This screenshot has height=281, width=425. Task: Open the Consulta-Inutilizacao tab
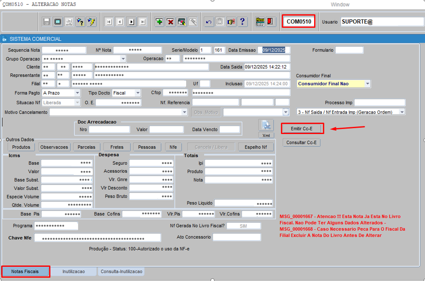(x=121, y=271)
